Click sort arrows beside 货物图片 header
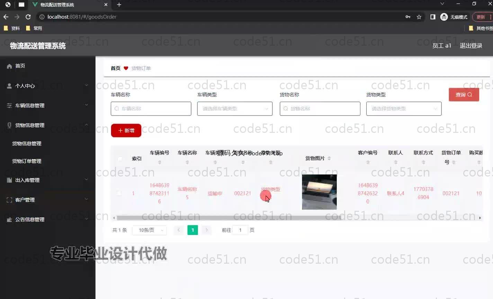 click(x=329, y=158)
